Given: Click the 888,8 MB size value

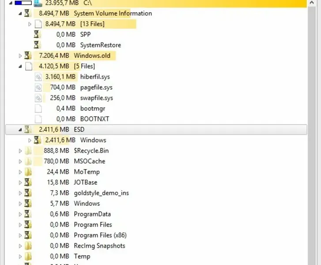Looking at the screenshot, I should (x=57, y=151).
